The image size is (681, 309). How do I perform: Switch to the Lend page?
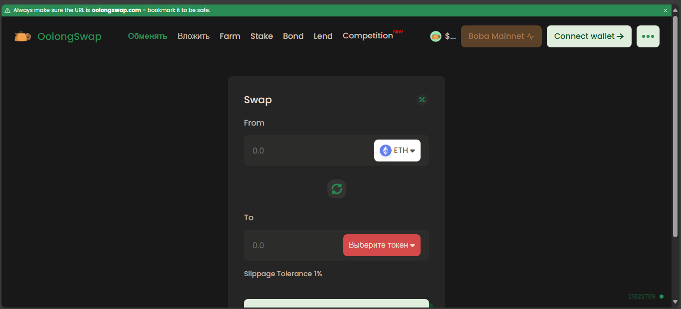pyautogui.click(x=323, y=36)
